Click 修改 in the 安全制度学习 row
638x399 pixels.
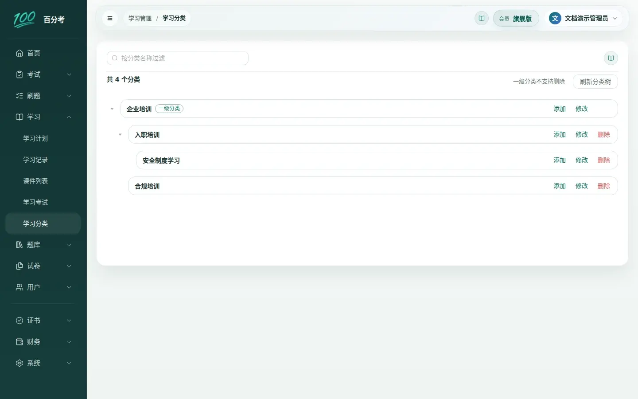click(x=582, y=160)
